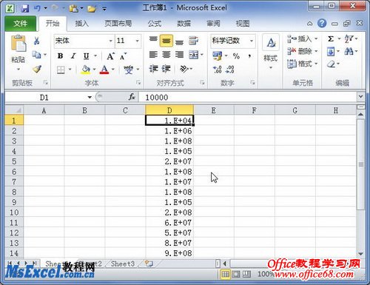This screenshot has width=370, height=285.
Task: Select column D header
Action: click(x=169, y=110)
